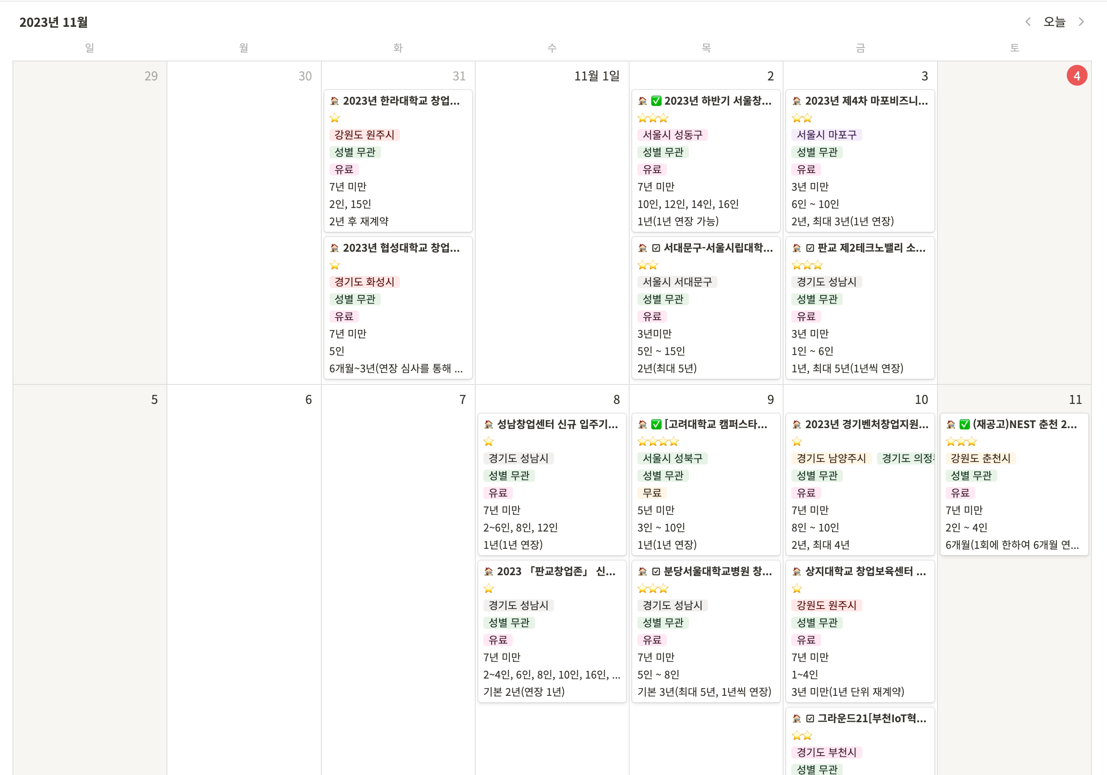This screenshot has height=775, width=1107.
Task: Open the 2023년 한라대학교 창업 card title
Action: click(x=401, y=101)
